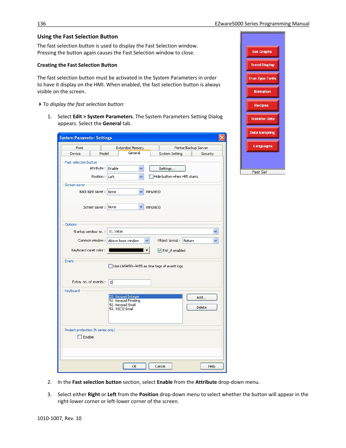Viewport: 346px width, 448px height.
Task: Click the Animation button
Action: (262, 92)
